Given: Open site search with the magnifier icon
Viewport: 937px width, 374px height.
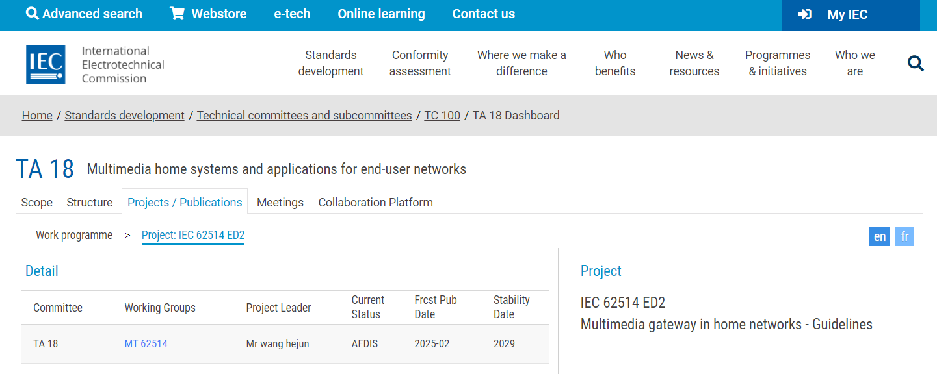Looking at the screenshot, I should click(x=916, y=64).
